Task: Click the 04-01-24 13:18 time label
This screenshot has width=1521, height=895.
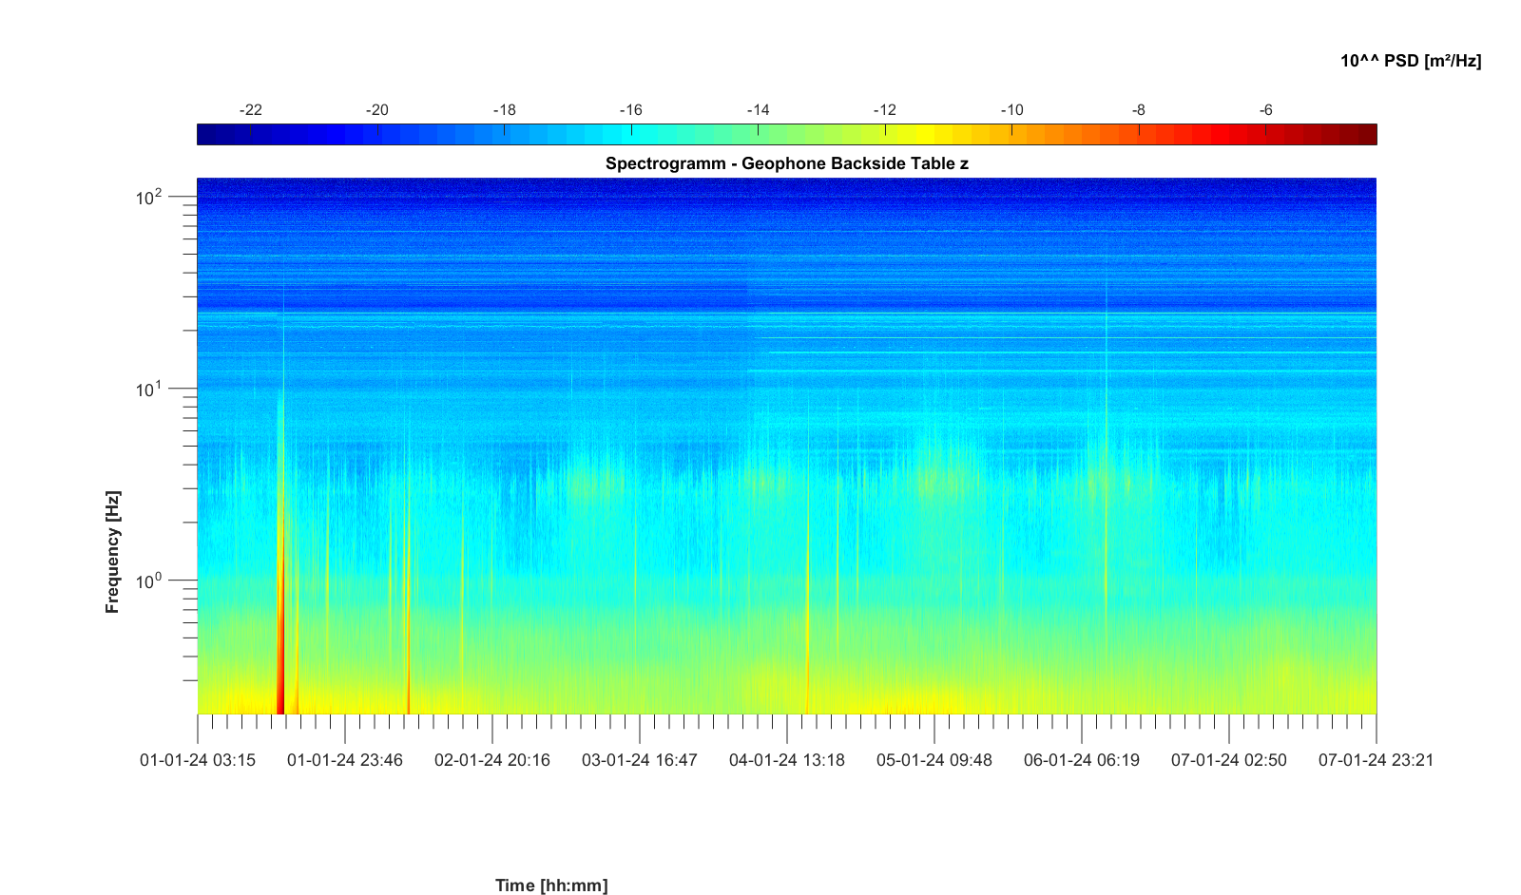Action: [787, 760]
